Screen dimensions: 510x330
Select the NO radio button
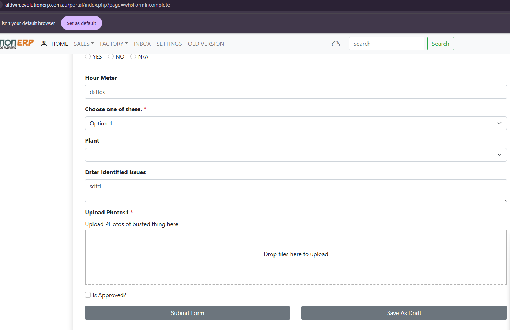pyautogui.click(x=111, y=56)
